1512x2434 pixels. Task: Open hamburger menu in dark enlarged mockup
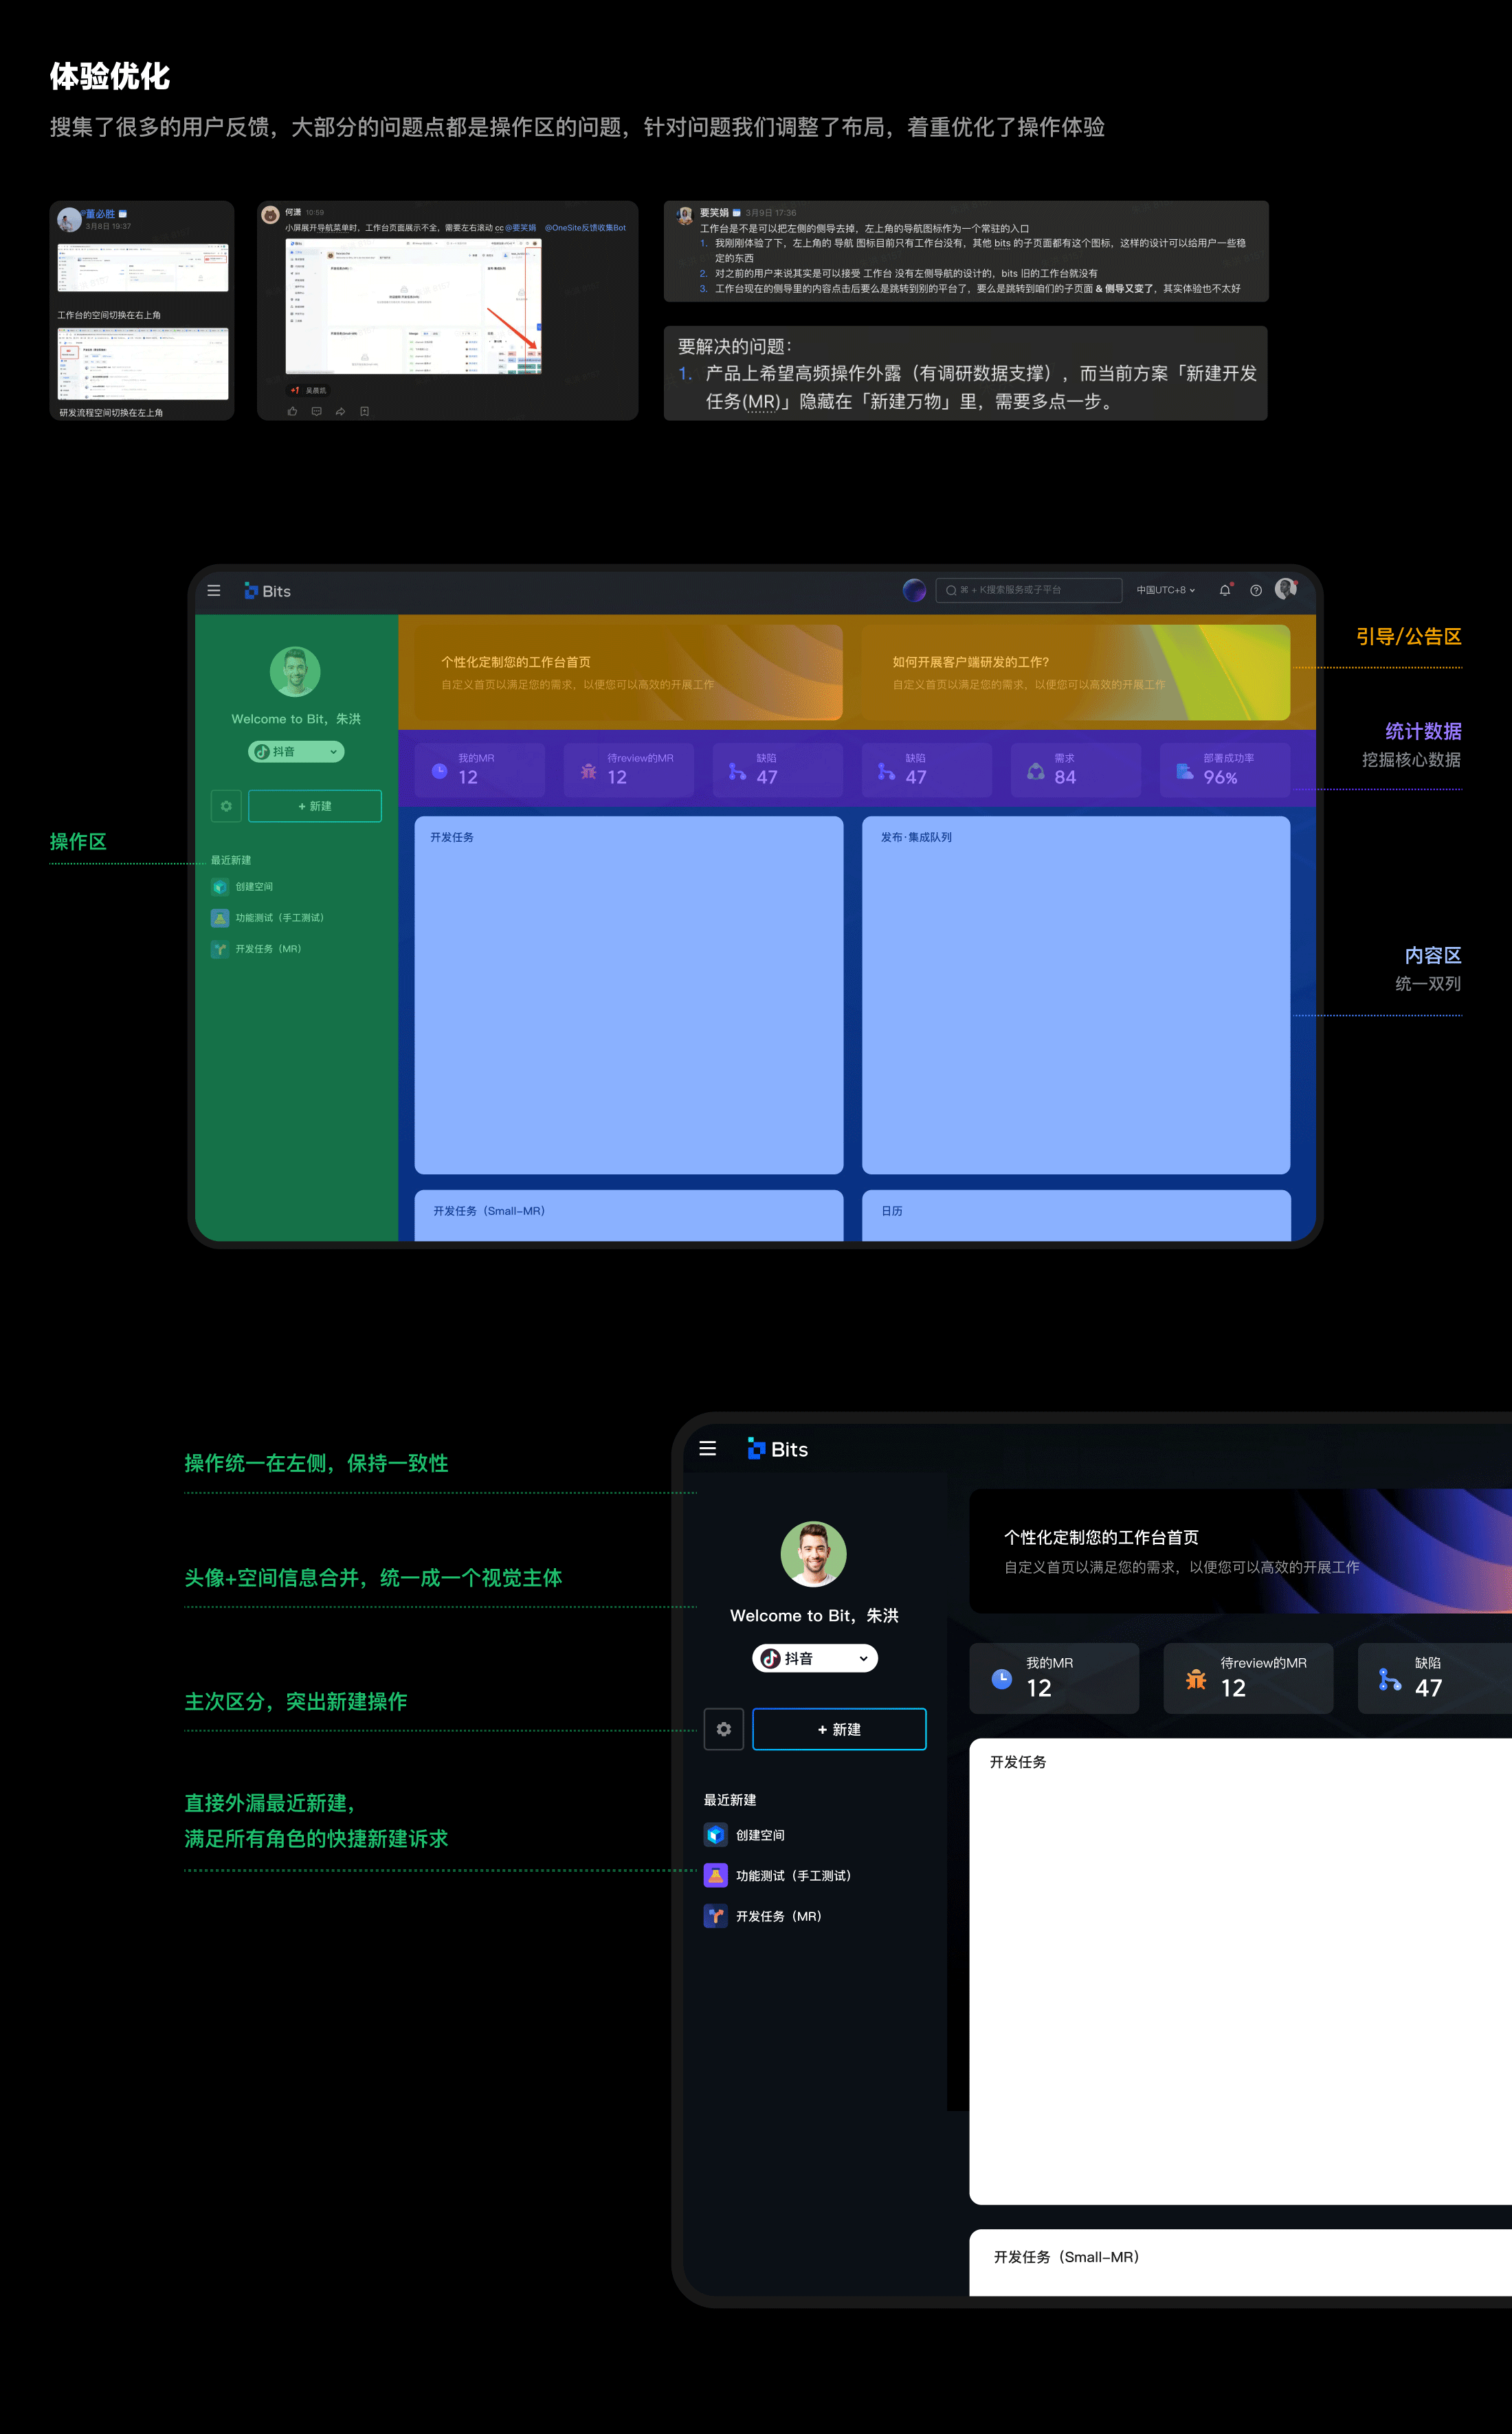[708, 1449]
